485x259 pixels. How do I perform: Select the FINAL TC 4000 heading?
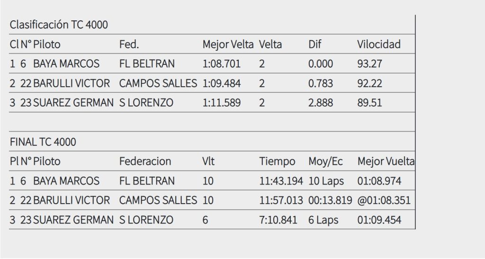click(x=43, y=142)
